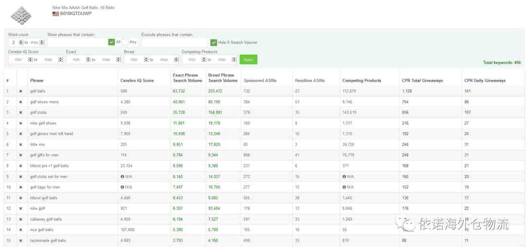Remove "golf bags for men" row with X
This screenshot has width=526, height=247.
pos(20,187)
